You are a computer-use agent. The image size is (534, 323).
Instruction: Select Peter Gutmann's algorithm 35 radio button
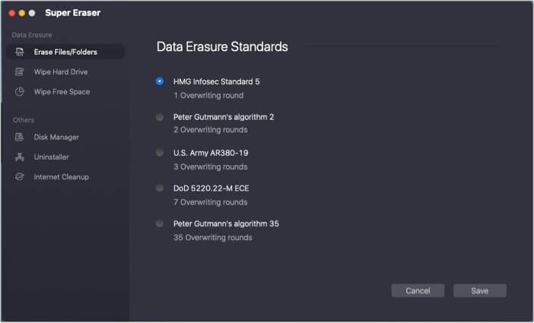[160, 223]
